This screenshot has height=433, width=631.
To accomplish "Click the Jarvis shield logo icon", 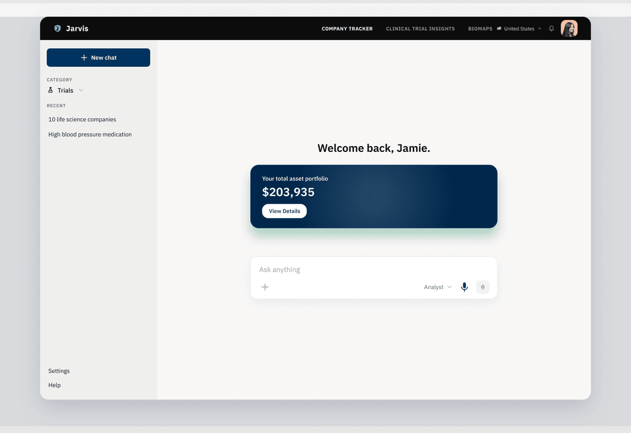I will coord(57,28).
